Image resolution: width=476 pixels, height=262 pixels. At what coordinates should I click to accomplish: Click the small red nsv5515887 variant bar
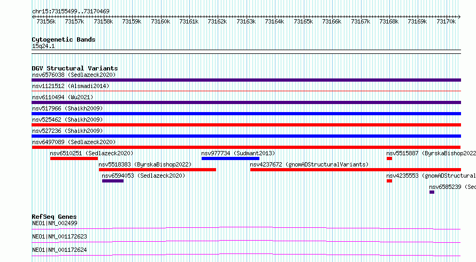coord(389,158)
